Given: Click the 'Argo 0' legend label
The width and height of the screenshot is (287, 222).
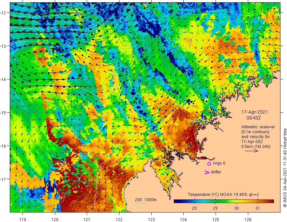Looking at the screenshot, I should click(219, 163).
